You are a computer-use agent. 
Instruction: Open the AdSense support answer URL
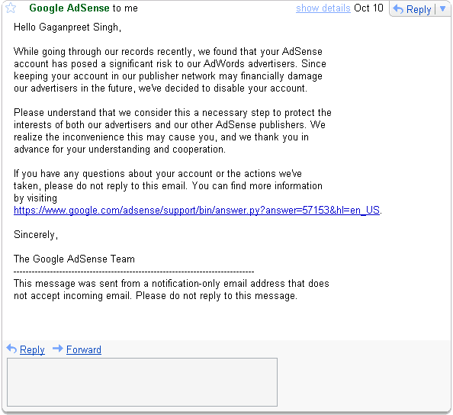click(197, 210)
